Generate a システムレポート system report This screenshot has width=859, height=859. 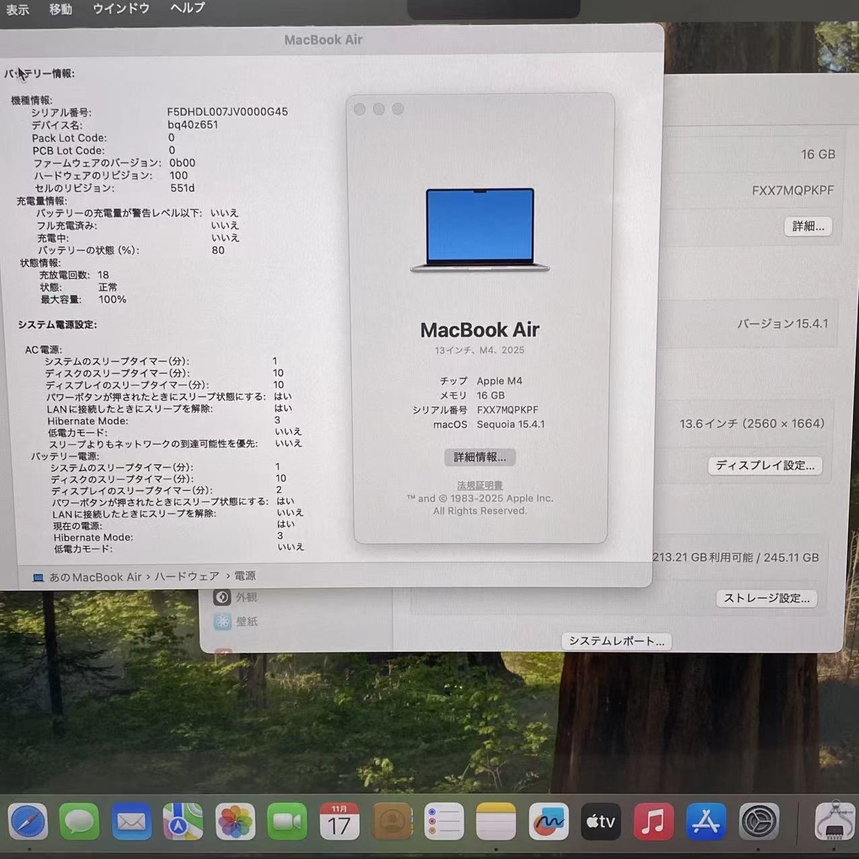[x=615, y=641]
